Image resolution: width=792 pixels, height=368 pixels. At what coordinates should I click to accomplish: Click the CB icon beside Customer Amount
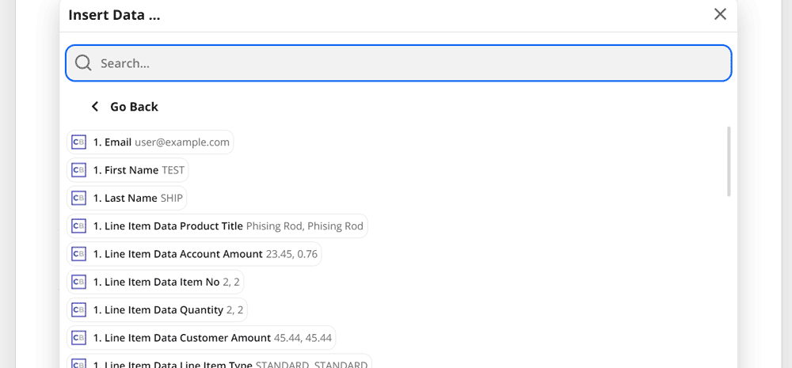78,338
